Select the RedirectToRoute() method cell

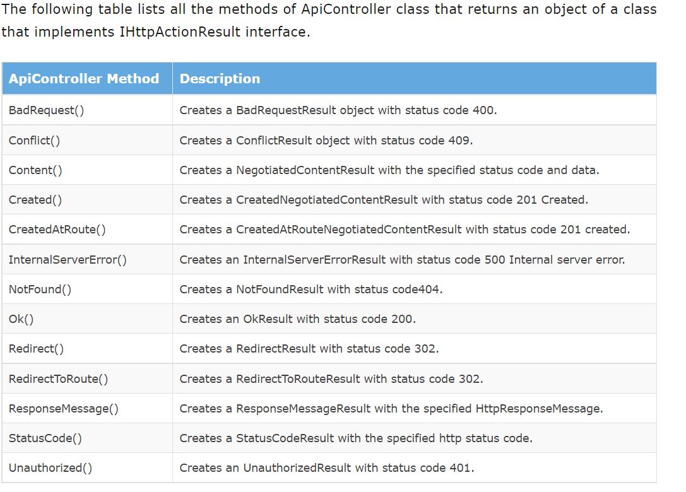[x=58, y=378]
